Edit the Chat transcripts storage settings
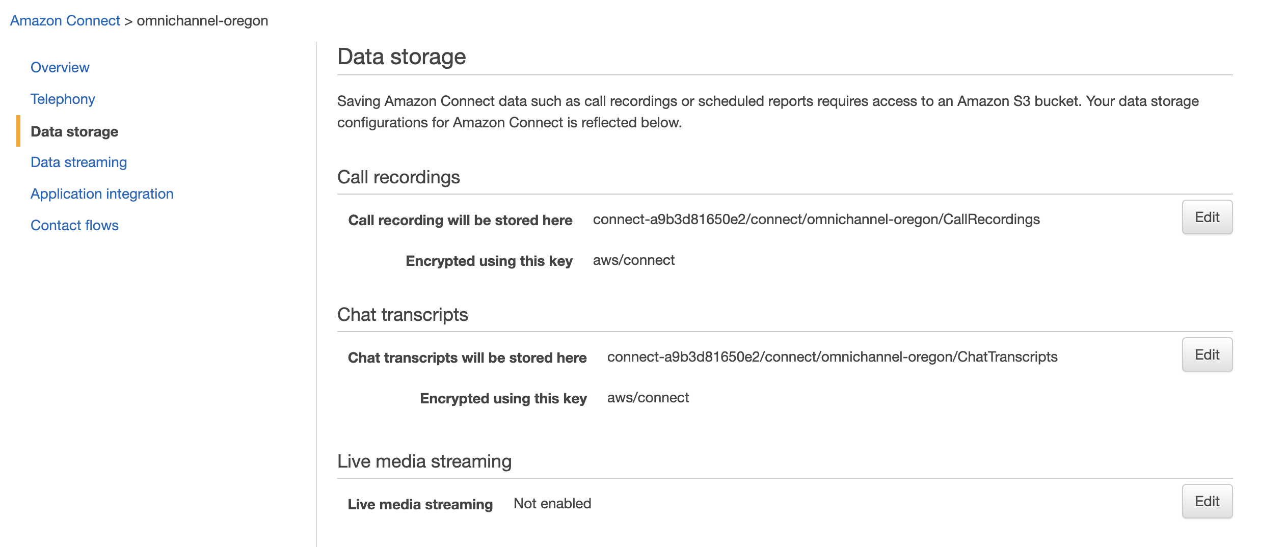1285x547 pixels. pyautogui.click(x=1207, y=355)
